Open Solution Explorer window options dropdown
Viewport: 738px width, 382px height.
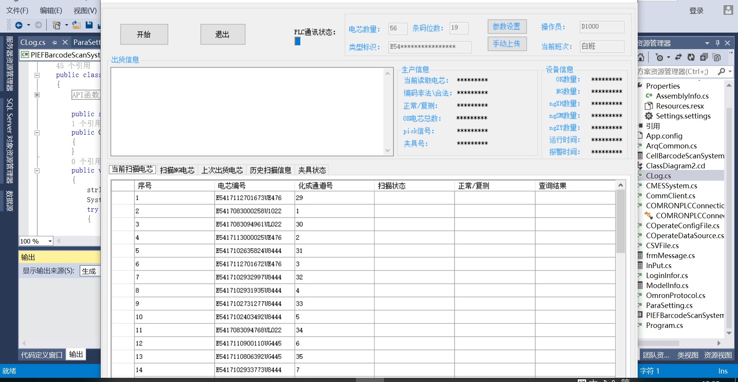(x=707, y=43)
